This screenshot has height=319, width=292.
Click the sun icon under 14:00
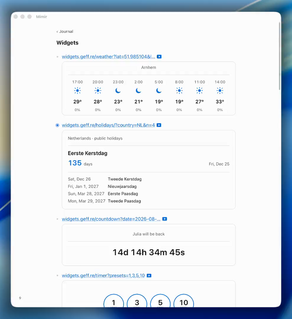tap(220, 91)
